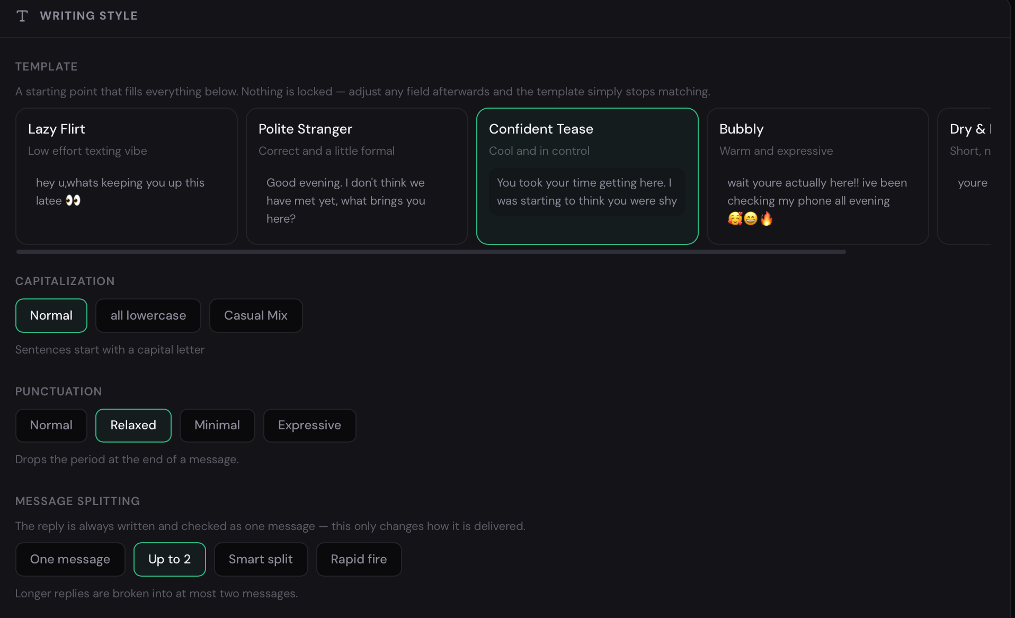The image size is (1015, 618).
Task: Click the emoji row in Bubbly sample
Action: tap(750, 219)
